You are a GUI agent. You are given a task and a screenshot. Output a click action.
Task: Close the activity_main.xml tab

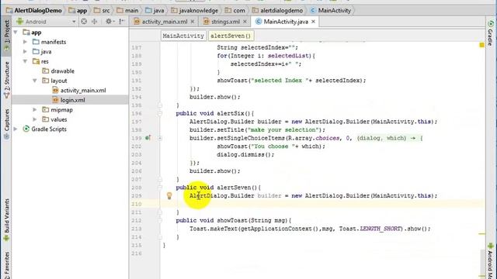193,22
